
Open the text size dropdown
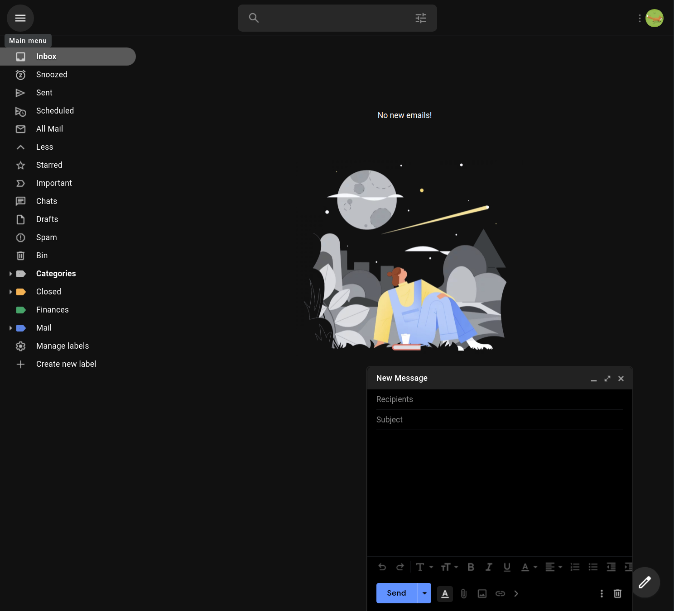tap(449, 567)
